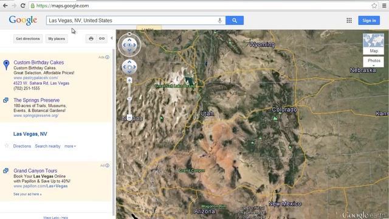This screenshot has width=389, height=219.
Task: Visit www.springspreserve.org link
Action: pos(36,116)
